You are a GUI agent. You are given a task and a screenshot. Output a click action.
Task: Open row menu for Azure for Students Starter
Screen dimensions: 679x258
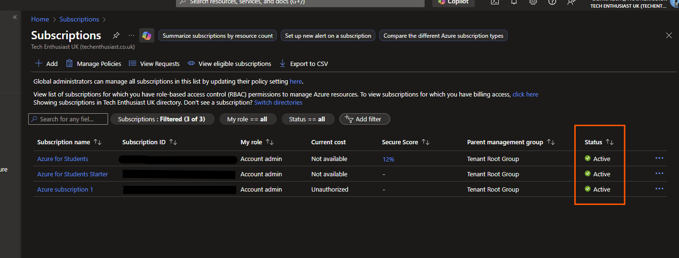click(659, 173)
